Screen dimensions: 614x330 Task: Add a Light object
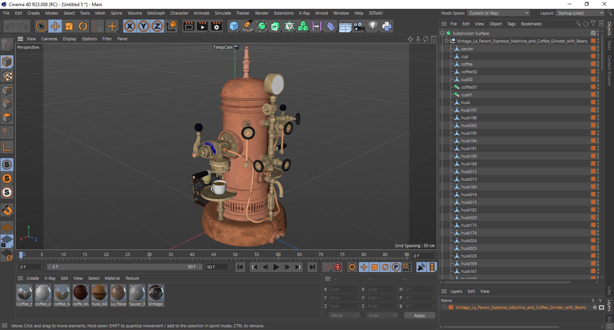click(373, 26)
